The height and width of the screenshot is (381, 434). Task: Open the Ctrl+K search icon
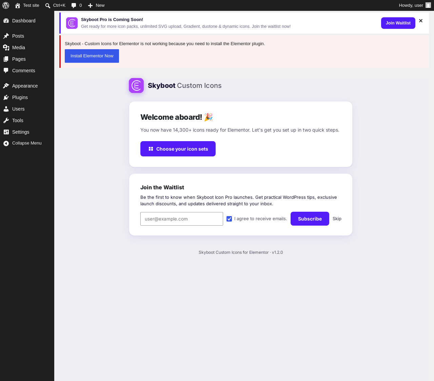click(48, 5)
